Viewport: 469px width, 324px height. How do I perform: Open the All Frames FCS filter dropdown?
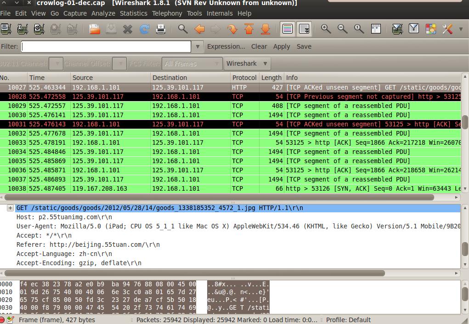click(x=192, y=63)
